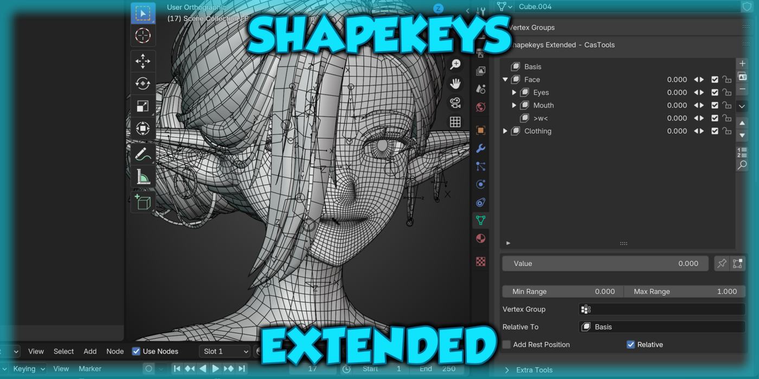Screen dimensions: 759x379
Task: Open the Slot 1 dropdown
Action: click(224, 351)
